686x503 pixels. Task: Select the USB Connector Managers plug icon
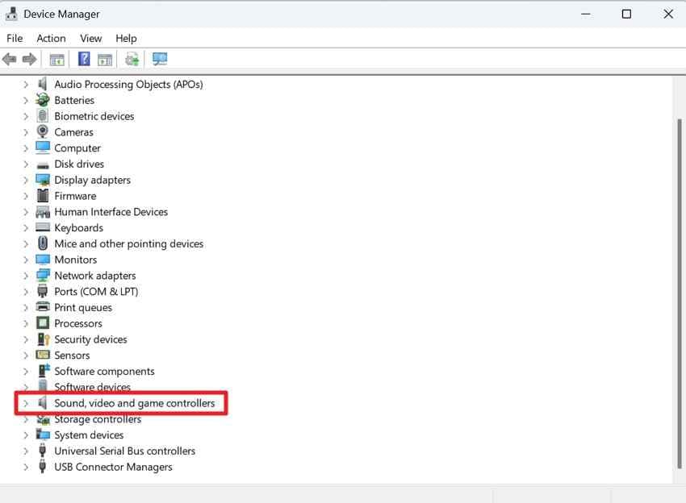coord(43,466)
